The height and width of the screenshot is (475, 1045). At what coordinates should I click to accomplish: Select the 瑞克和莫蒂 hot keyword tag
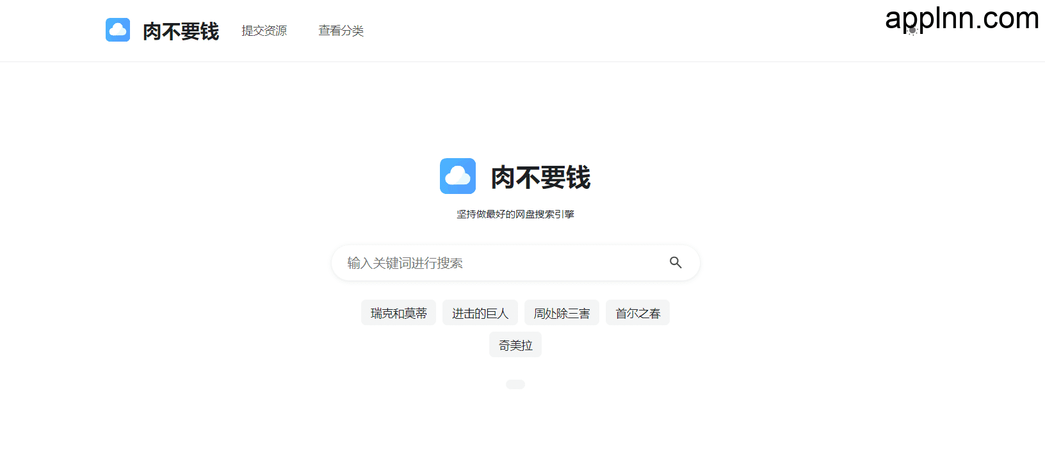tap(398, 313)
